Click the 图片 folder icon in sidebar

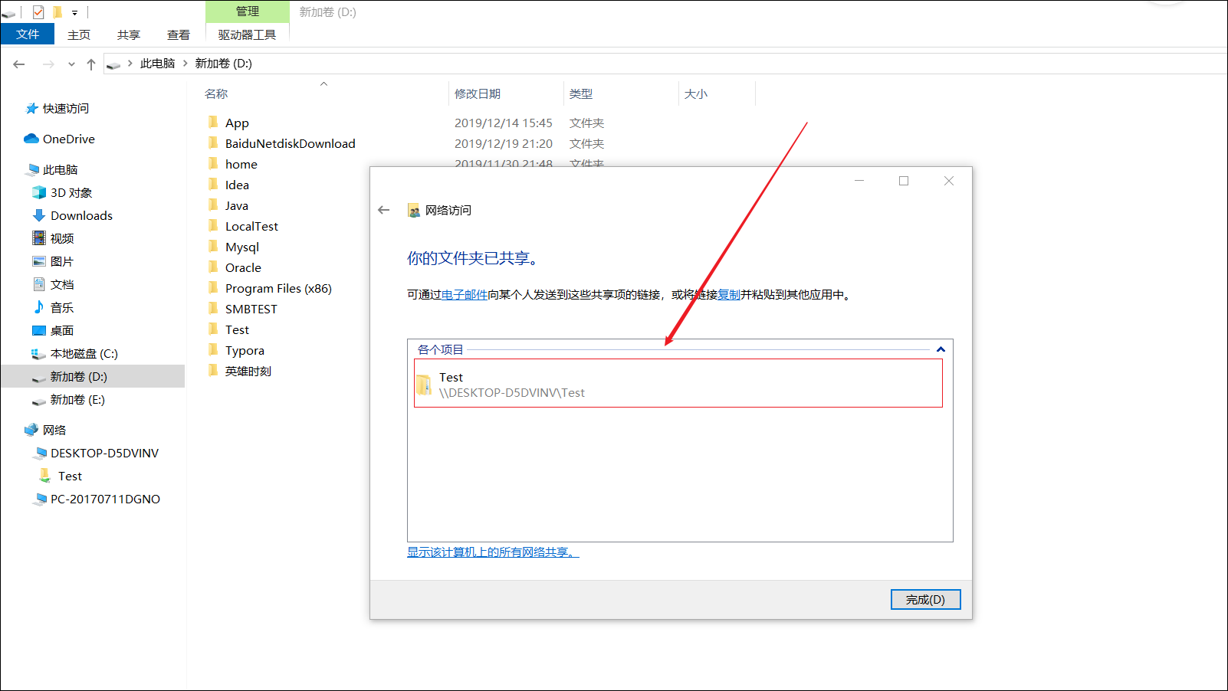pos(39,261)
